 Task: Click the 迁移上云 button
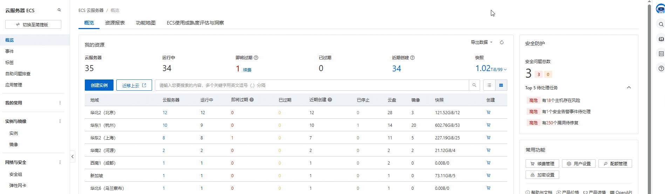(x=134, y=85)
